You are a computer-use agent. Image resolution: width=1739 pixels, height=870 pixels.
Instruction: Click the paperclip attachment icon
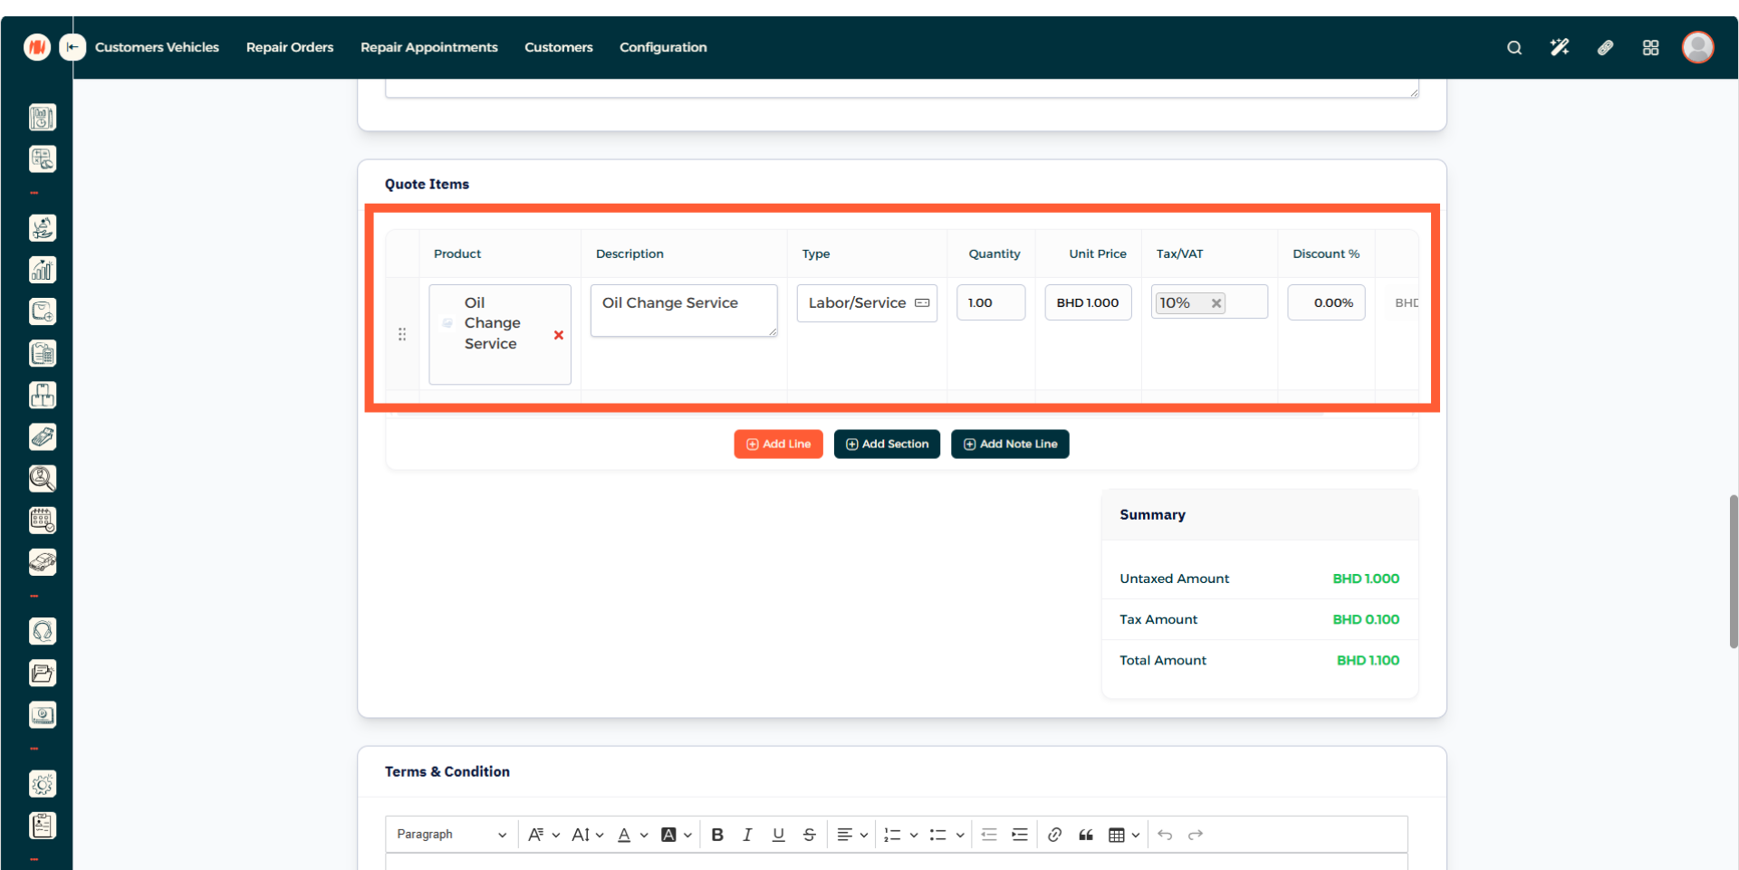[1605, 48]
